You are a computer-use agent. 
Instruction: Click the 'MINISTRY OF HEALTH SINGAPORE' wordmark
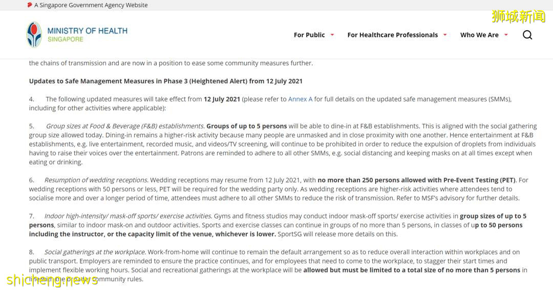click(87, 35)
